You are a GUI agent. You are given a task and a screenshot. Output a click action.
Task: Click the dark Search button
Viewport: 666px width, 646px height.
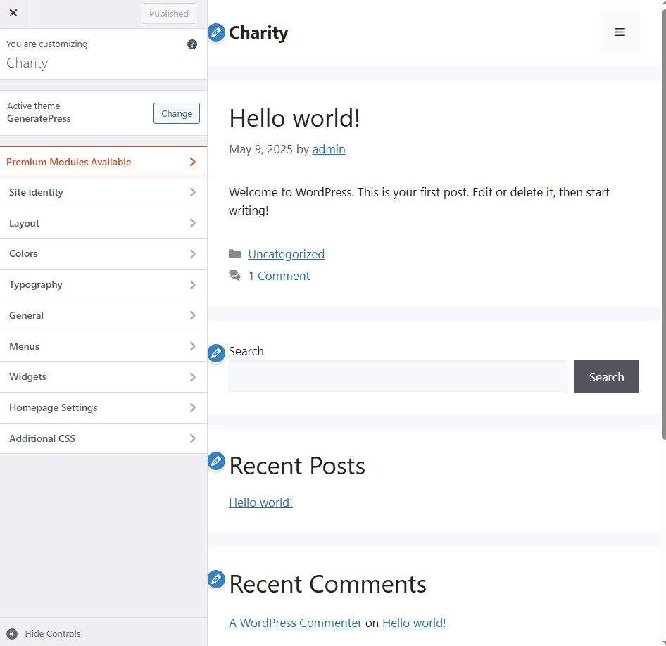point(606,377)
